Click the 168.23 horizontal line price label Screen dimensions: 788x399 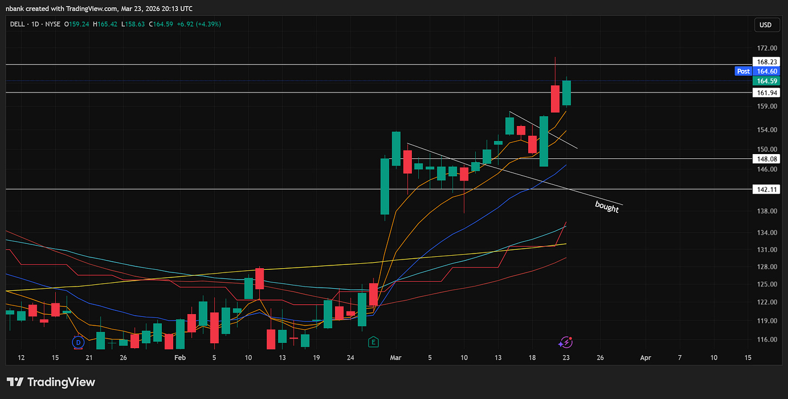pos(766,62)
